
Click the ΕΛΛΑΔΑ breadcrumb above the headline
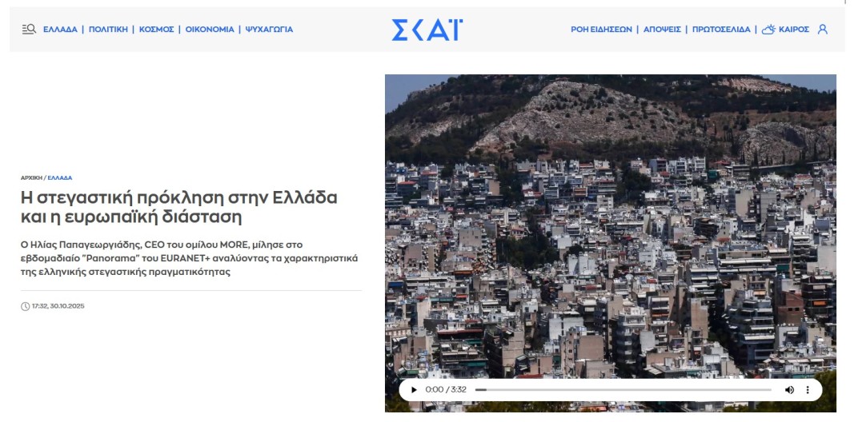(60, 177)
